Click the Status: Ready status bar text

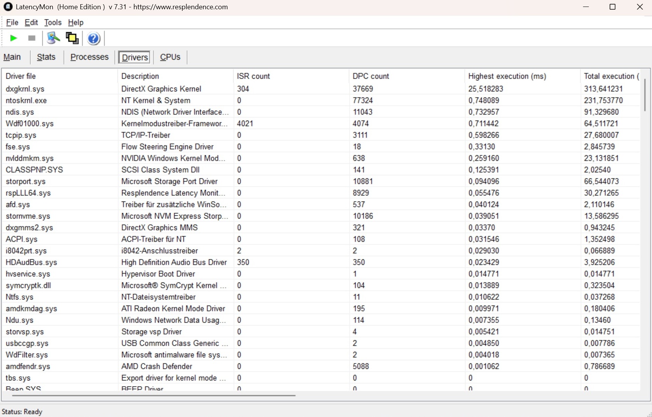tap(22, 412)
